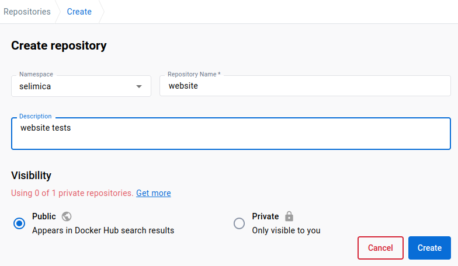The image size is (458, 266).
Task: Go to Repositories in the breadcrumb
Action: click(27, 12)
